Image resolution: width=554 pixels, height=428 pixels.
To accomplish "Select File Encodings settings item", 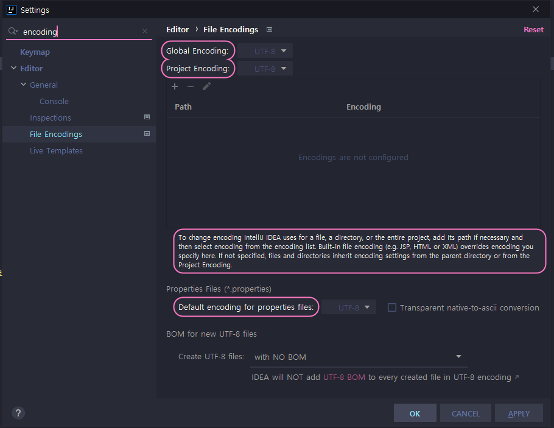I will click(x=56, y=135).
